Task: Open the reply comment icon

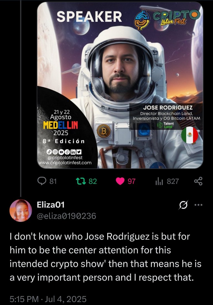Action: [x=42, y=181]
